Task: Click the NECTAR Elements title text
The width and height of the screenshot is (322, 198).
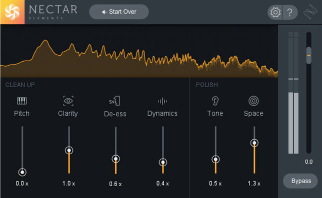Action: tap(53, 12)
